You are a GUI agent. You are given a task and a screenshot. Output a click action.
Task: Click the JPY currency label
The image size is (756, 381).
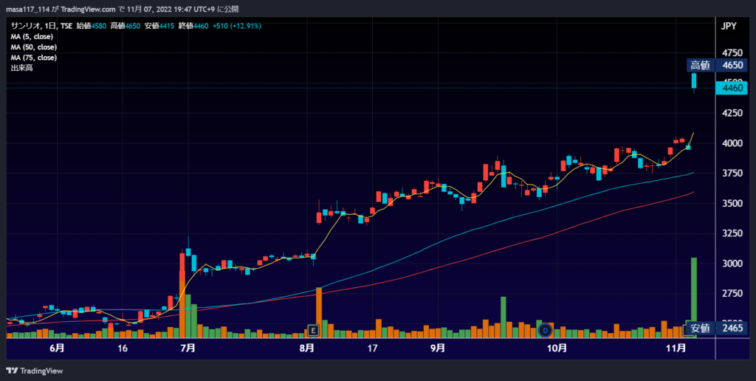click(729, 26)
